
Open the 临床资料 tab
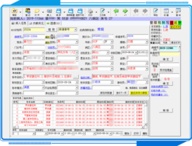28,98
